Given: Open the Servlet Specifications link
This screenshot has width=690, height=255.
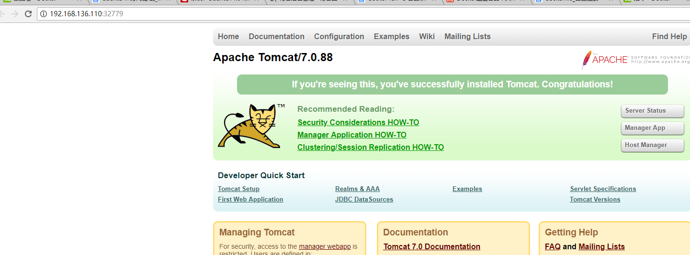Looking at the screenshot, I should click(603, 189).
